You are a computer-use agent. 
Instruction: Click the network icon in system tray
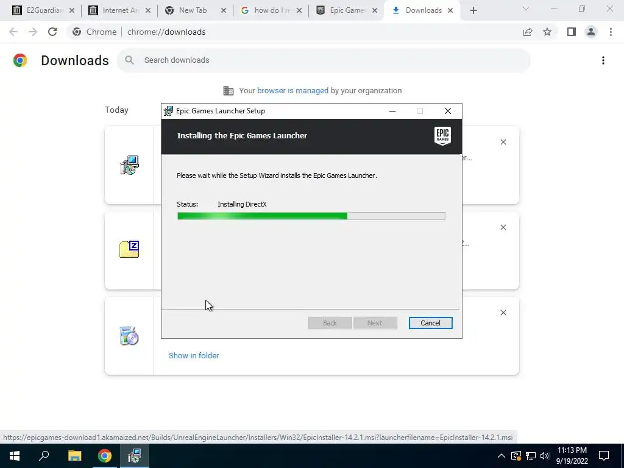pos(531,456)
